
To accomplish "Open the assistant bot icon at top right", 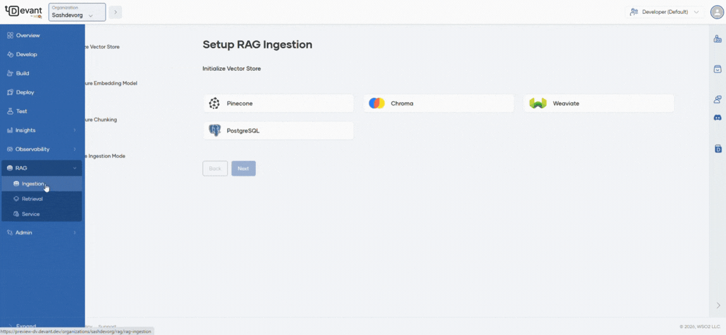I will [x=717, y=39].
